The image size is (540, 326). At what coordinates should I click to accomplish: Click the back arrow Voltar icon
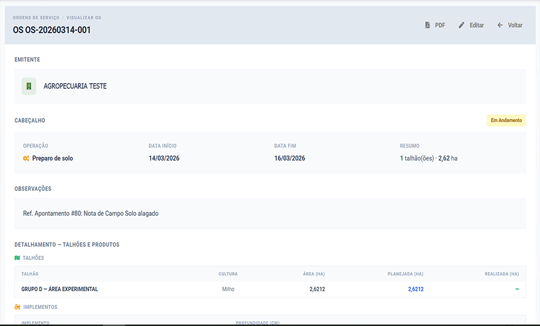click(500, 25)
